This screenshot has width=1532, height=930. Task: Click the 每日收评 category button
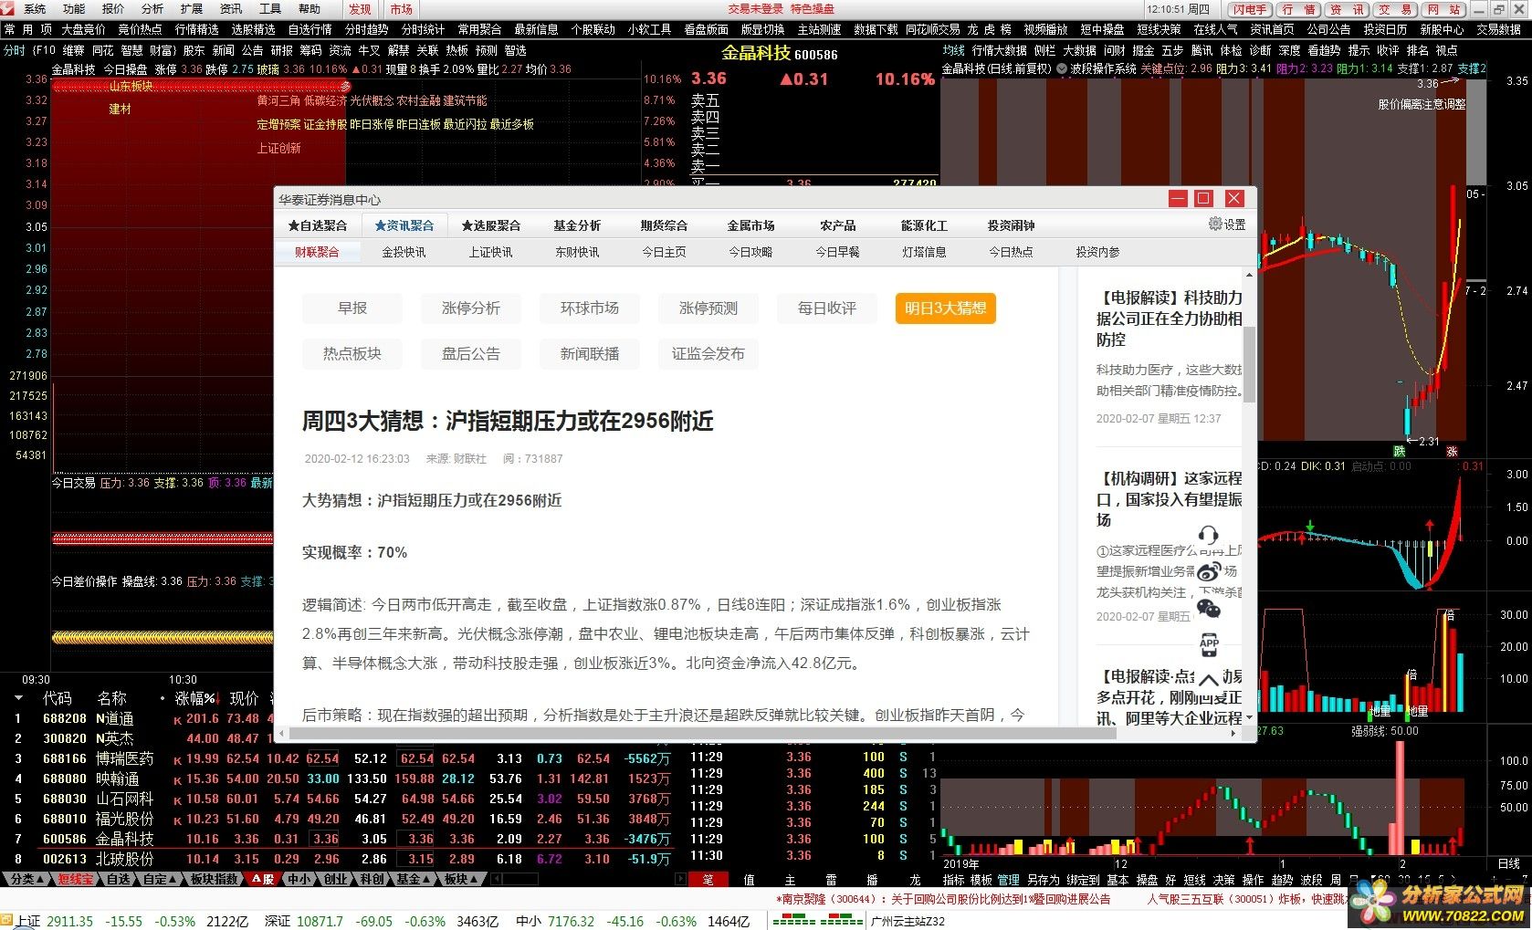pyautogui.click(x=827, y=308)
